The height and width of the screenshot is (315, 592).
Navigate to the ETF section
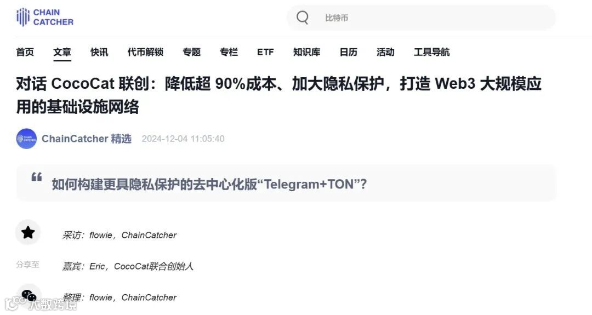click(x=265, y=52)
